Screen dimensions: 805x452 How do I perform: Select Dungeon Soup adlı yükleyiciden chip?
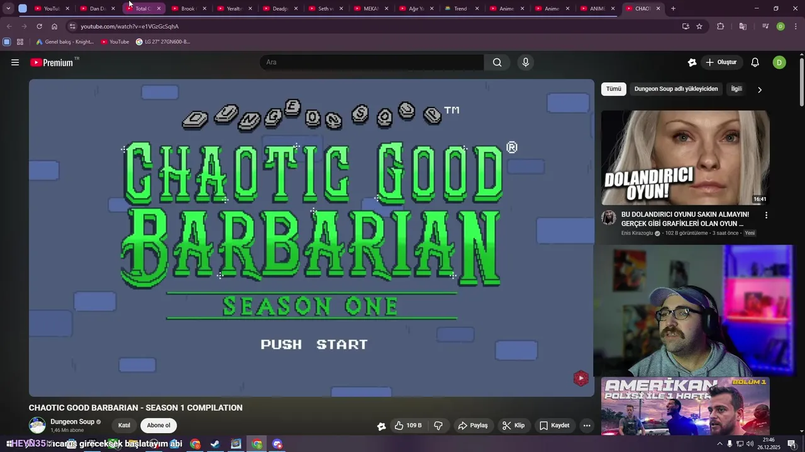coord(676,89)
